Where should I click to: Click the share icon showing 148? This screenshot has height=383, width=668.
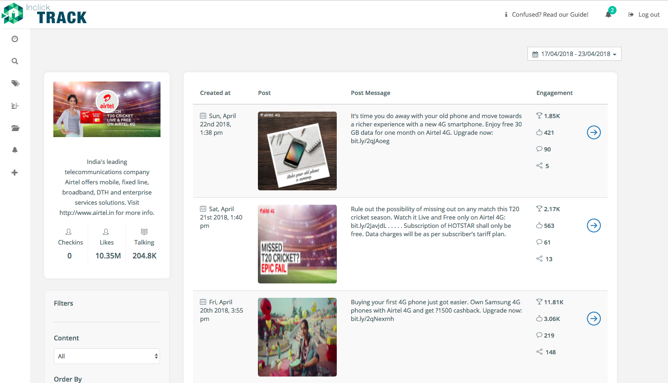[x=539, y=352]
